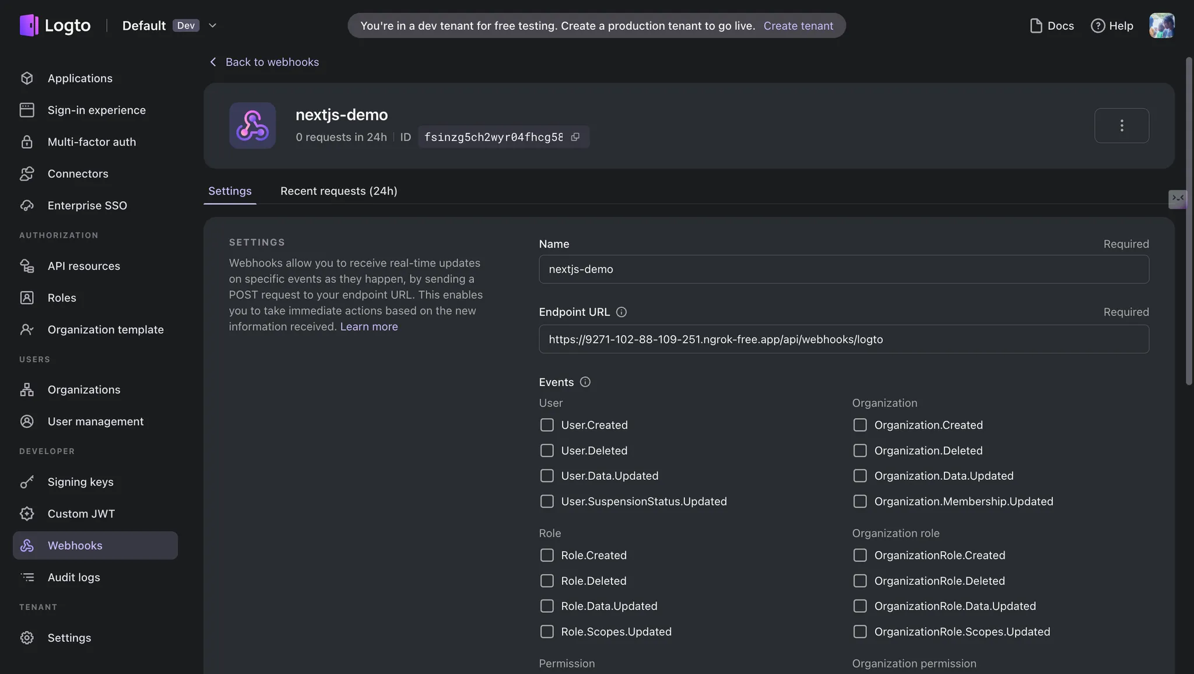Screen dimensions: 1194x674
Task: Click the Create tenant button
Action: point(798,25)
